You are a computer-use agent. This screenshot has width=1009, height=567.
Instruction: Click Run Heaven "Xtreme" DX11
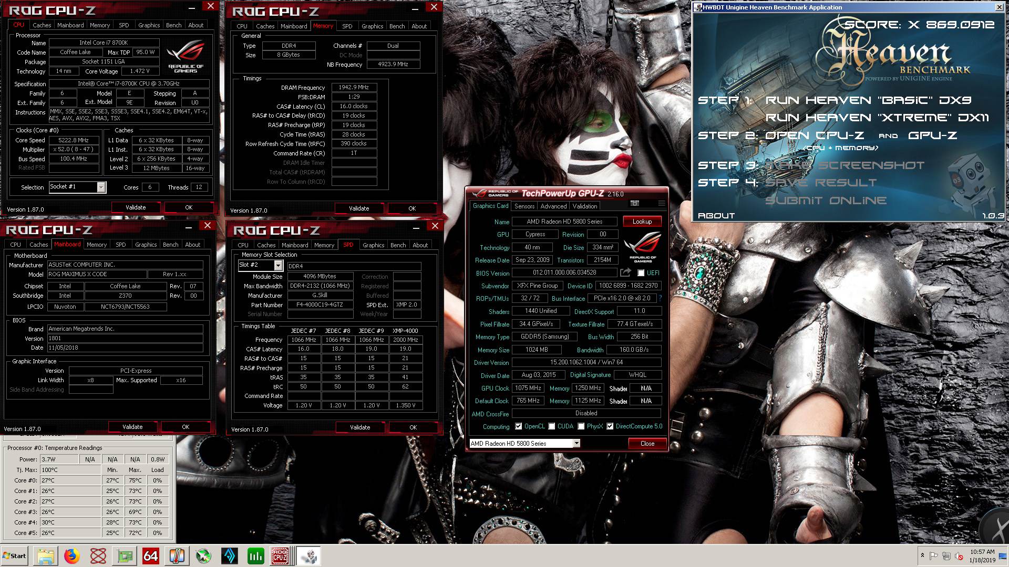877,118
